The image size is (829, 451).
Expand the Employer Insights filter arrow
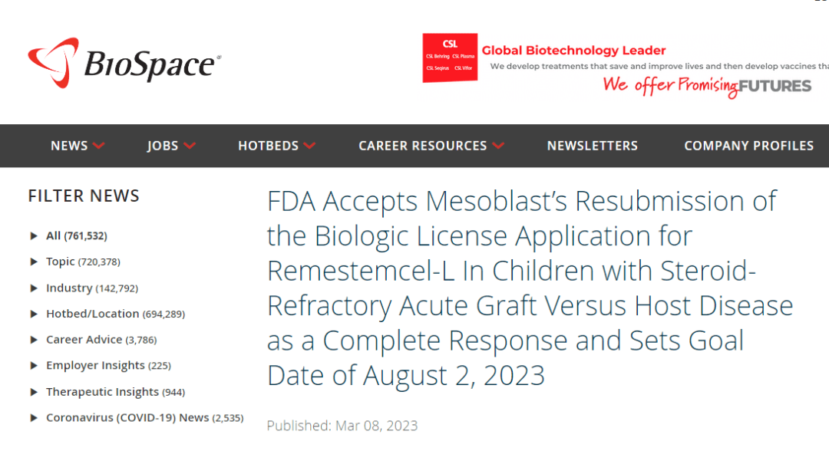click(x=34, y=366)
